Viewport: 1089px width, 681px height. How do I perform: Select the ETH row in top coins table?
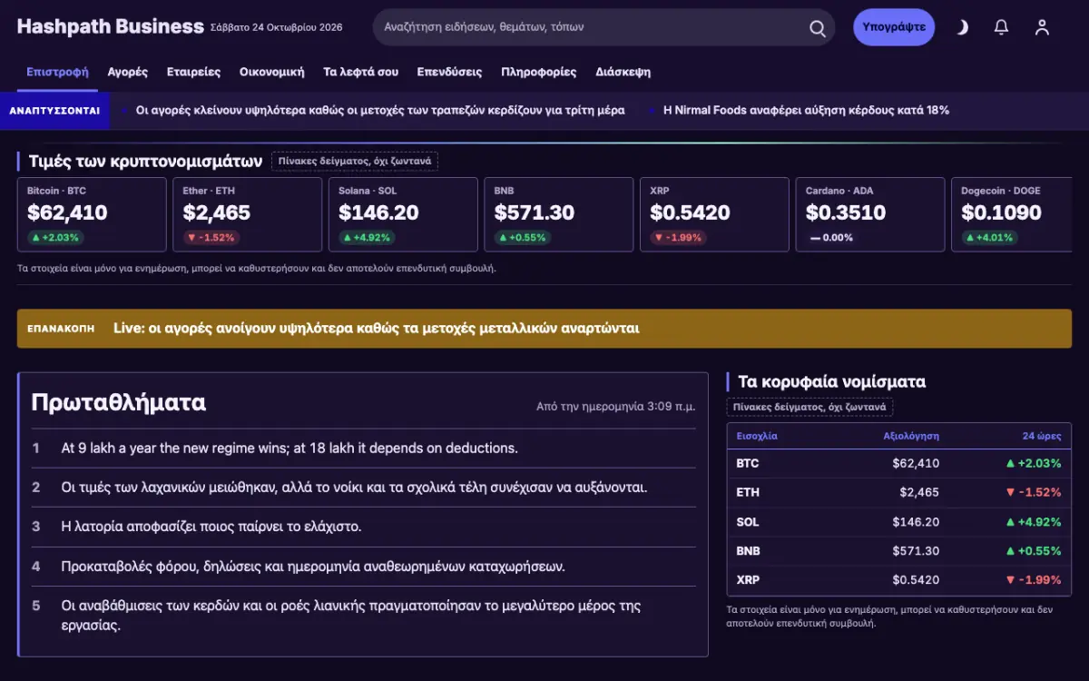click(899, 492)
